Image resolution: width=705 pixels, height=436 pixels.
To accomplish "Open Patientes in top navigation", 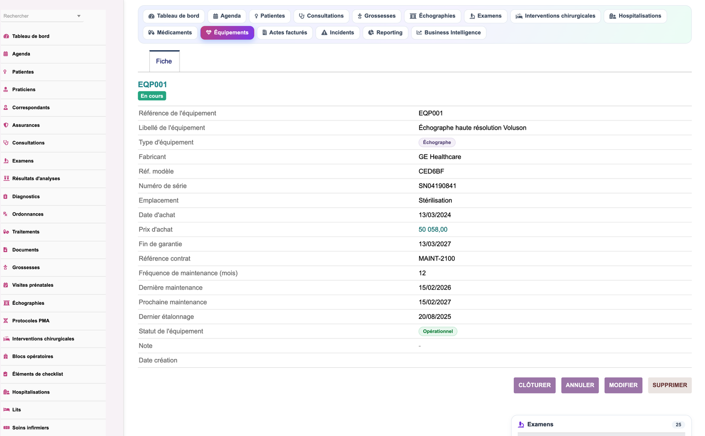I will (x=270, y=16).
